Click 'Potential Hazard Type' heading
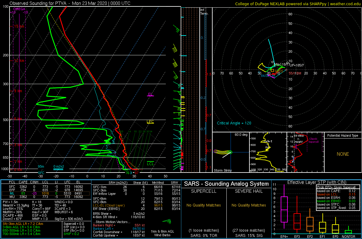362x239 pixels. (343, 135)
